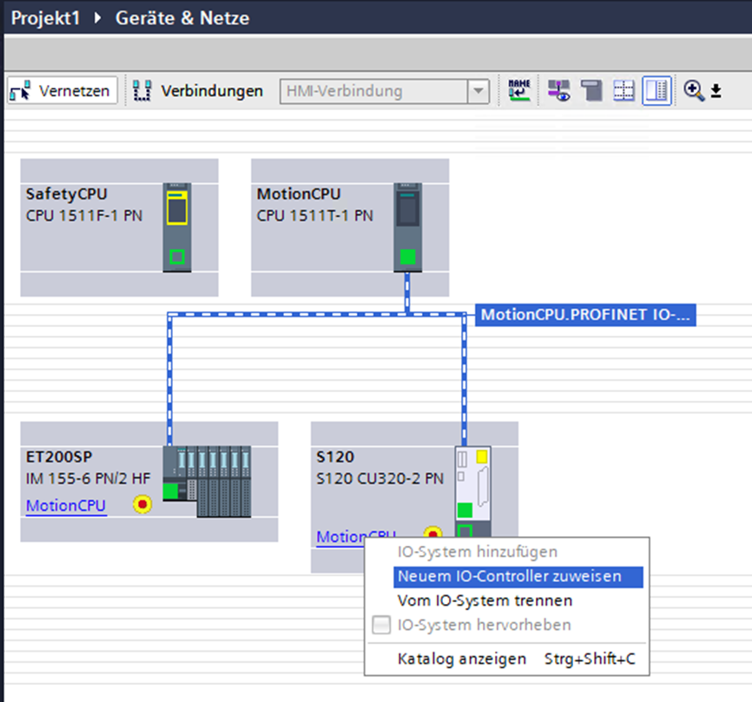The image size is (752, 702).
Task: Click the assign device name icon
Action: pyautogui.click(x=519, y=91)
